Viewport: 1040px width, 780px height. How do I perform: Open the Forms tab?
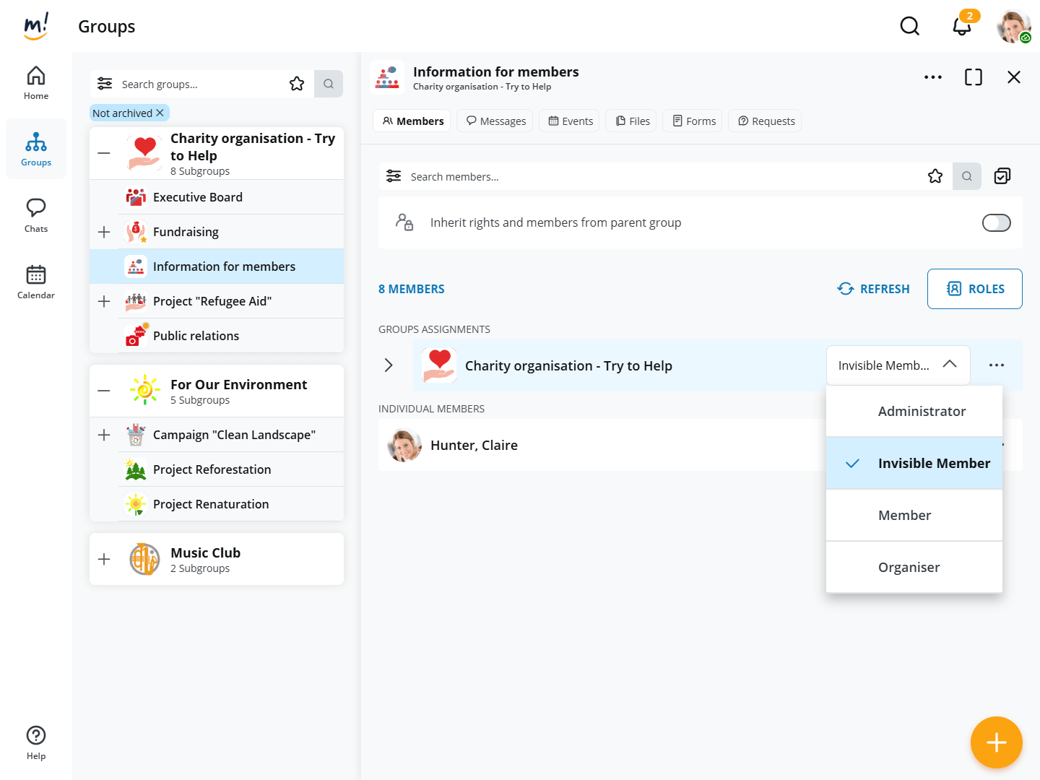(x=693, y=121)
